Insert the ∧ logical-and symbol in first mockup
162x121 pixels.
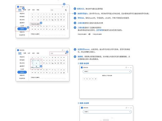(44, 26)
